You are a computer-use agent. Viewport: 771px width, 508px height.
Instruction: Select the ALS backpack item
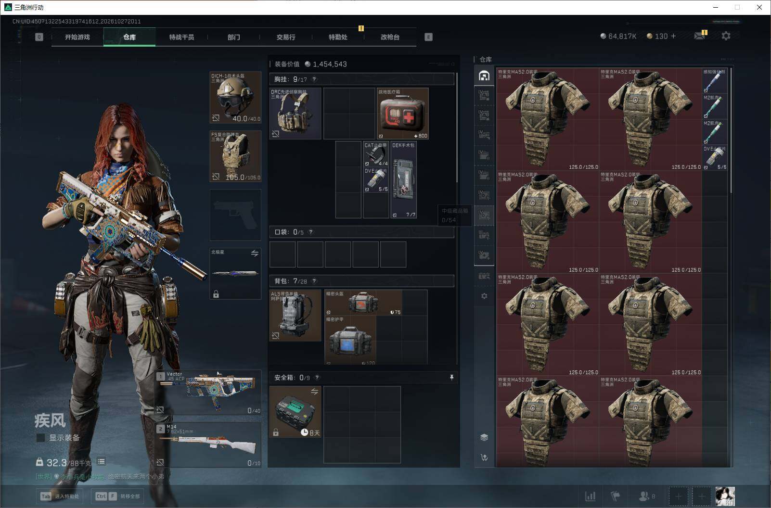(x=296, y=315)
